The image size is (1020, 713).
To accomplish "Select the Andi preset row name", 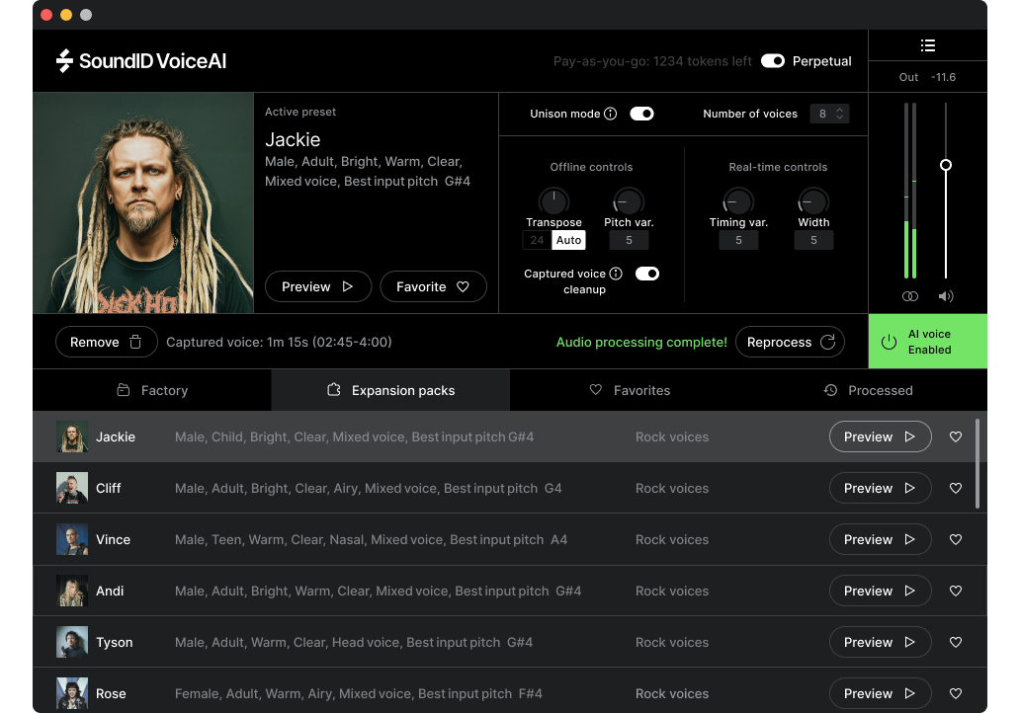I will [x=110, y=591].
